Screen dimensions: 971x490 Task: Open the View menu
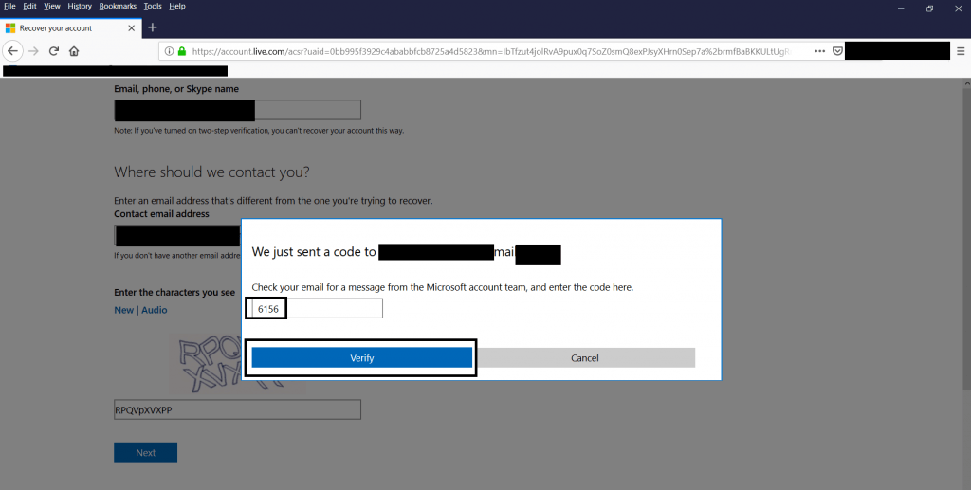tap(52, 7)
